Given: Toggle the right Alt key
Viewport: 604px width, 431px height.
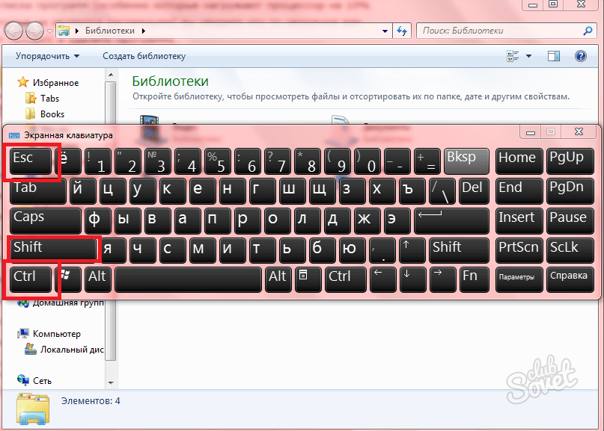Looking at the screenshot, I should tap(278, 280).
